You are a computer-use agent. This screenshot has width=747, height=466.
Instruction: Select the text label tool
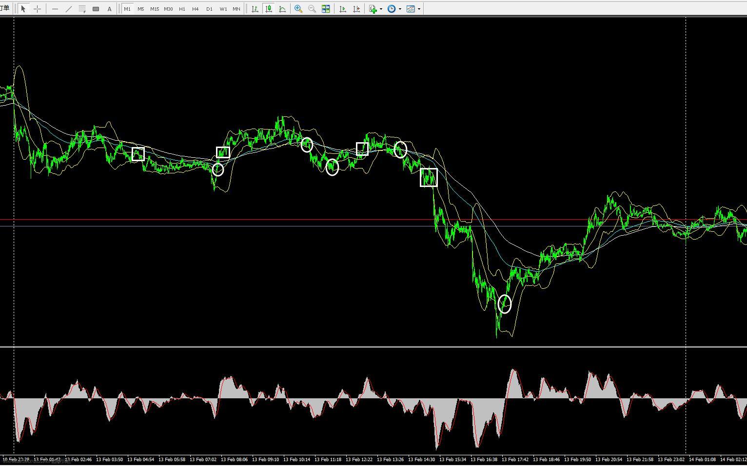pos(109,9)
